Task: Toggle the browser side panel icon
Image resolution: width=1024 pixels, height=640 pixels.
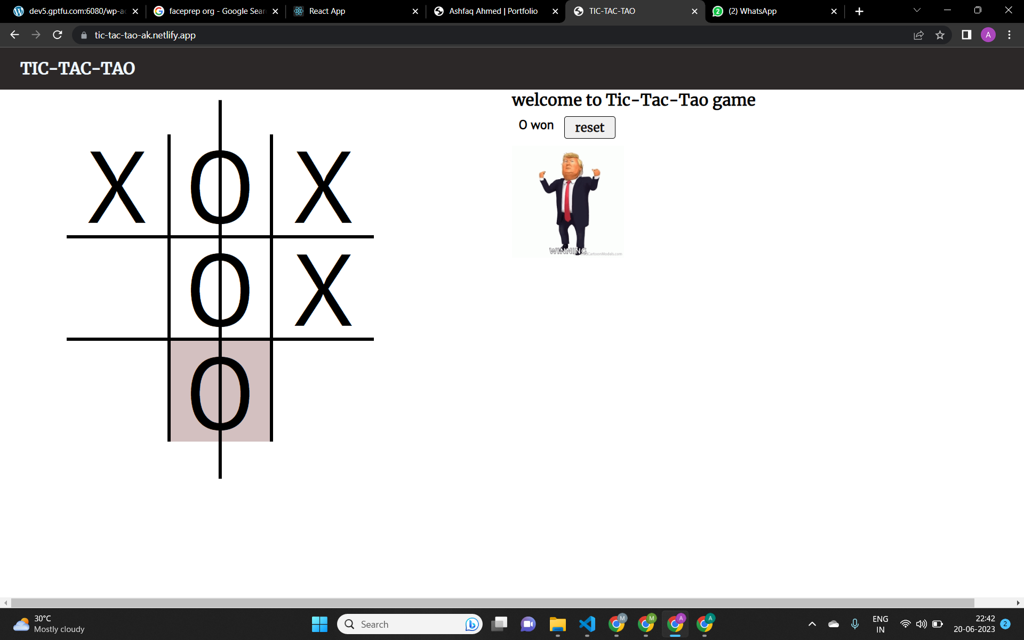Action: (966, 35)
